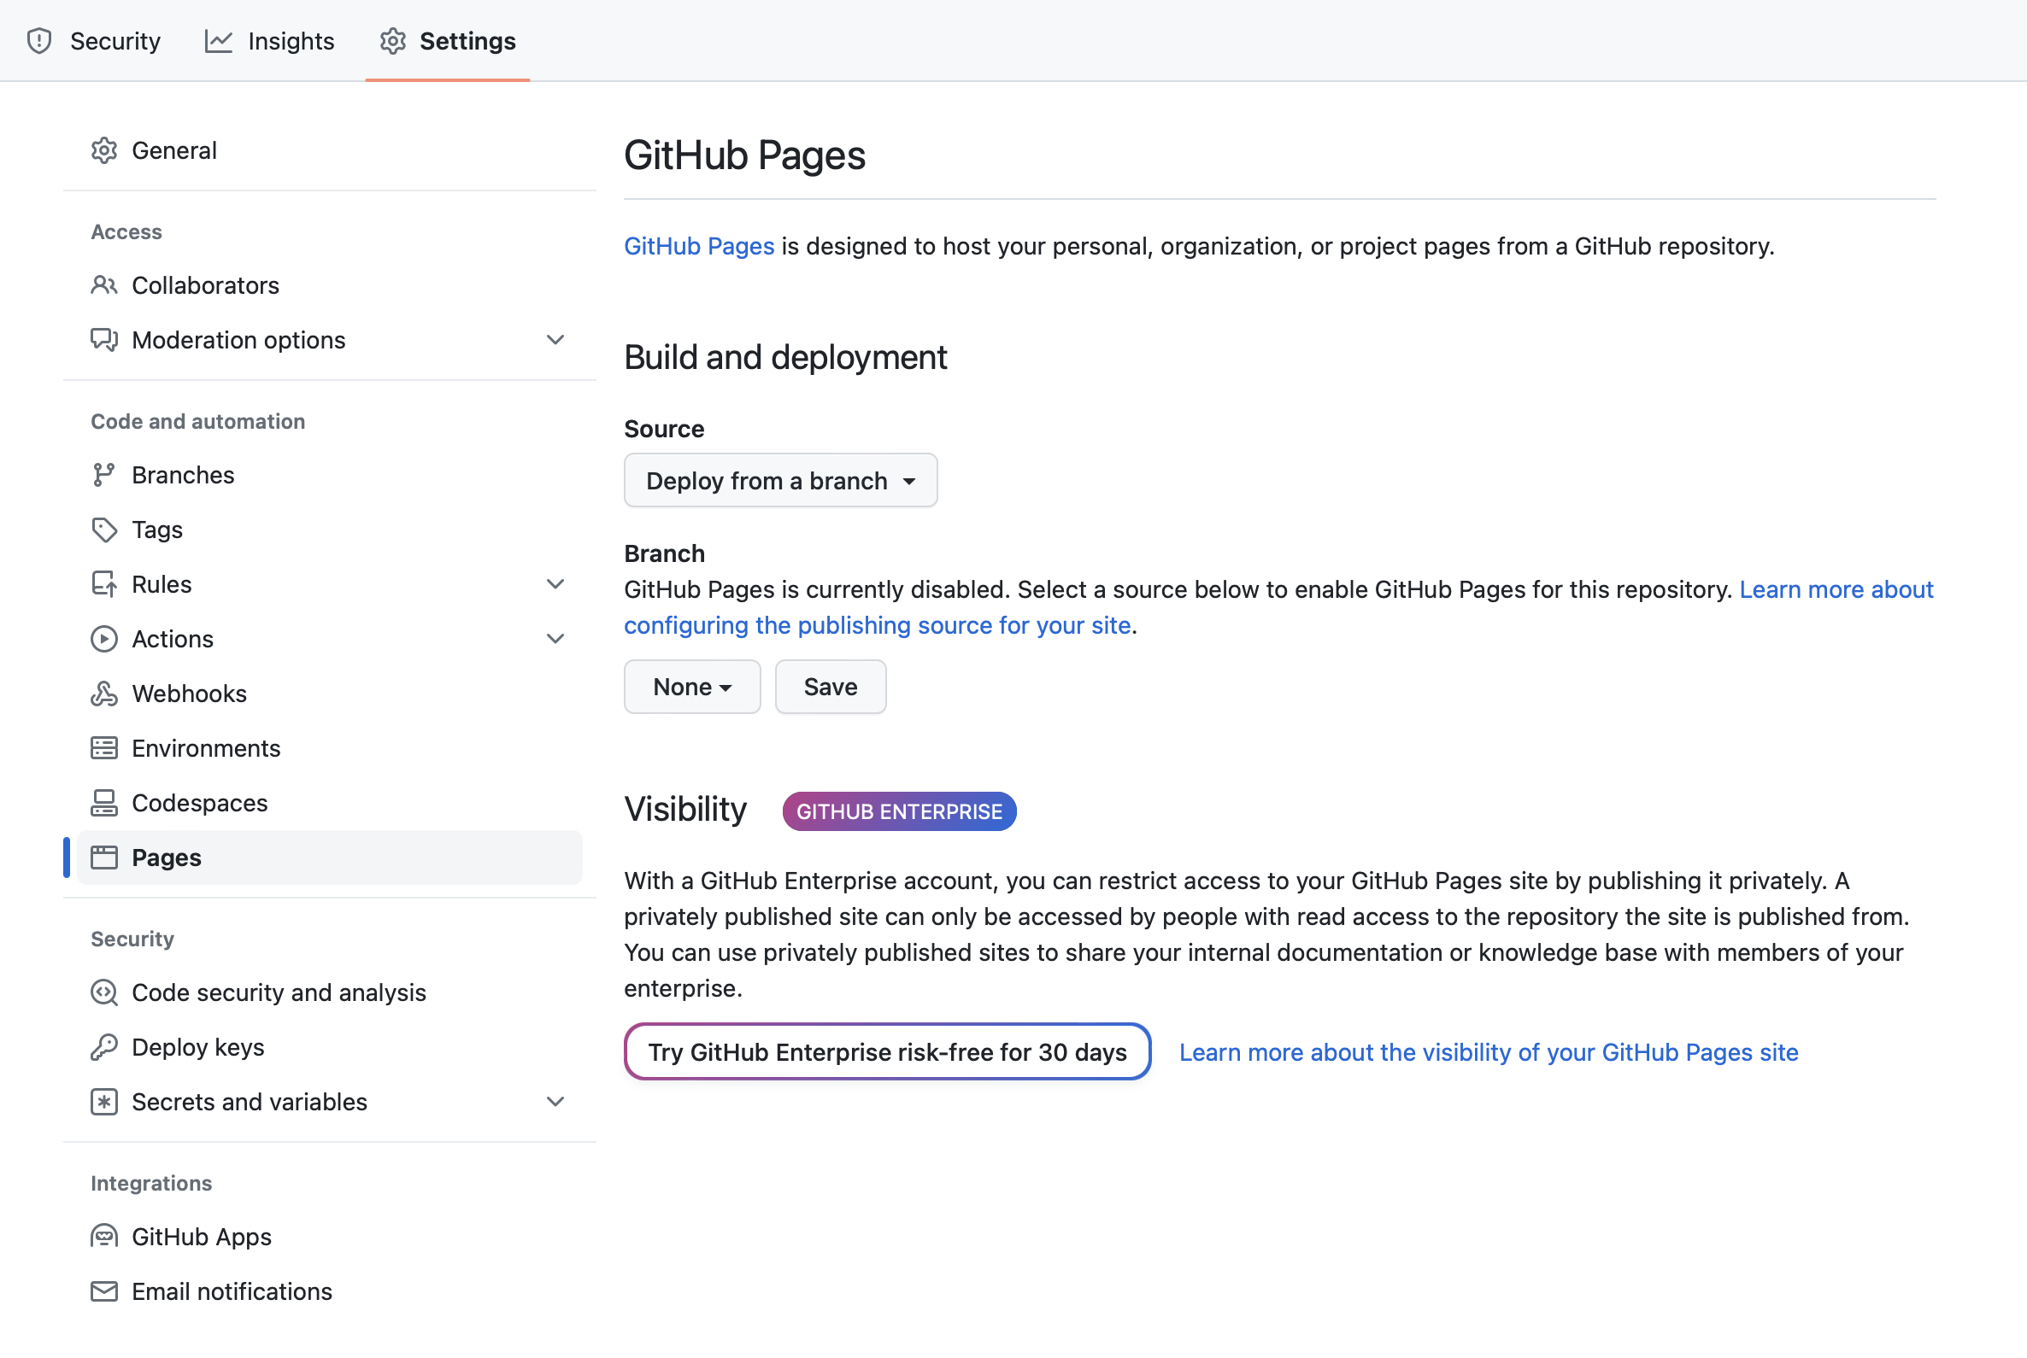Click the Moderation options comment icon
The width and height of the screenshot is (2027, 1358).
(104, 340)
